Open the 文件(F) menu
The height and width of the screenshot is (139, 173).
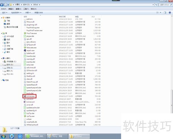(x=3, y=9)
